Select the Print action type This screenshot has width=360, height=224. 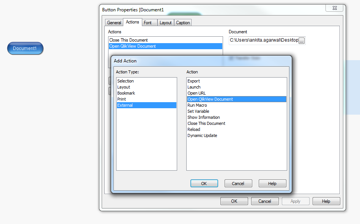[x=146, y=99]
